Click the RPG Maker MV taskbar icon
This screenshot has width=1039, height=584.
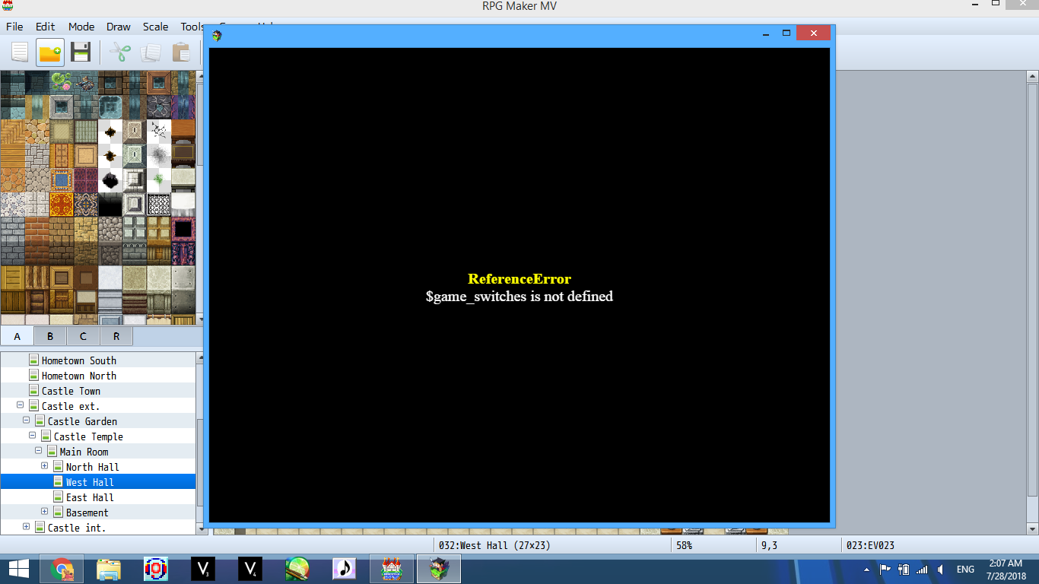(x=392, y=569)
